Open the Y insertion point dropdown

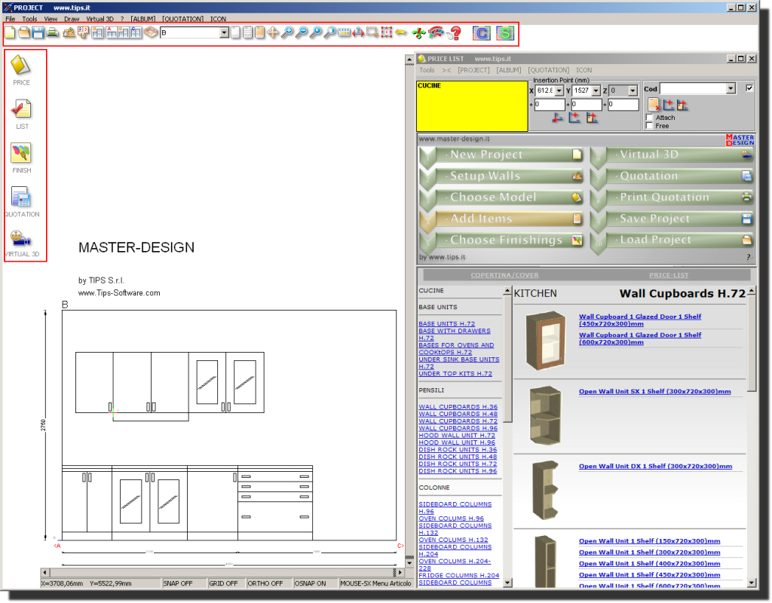(x=596, y=90)
